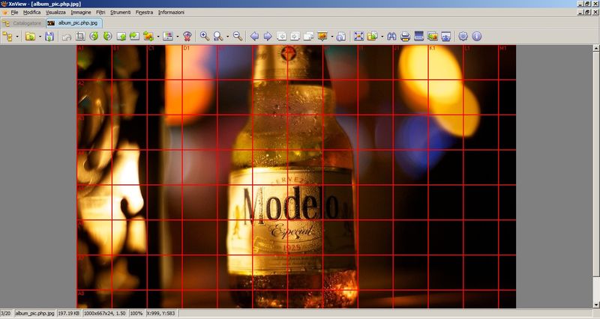600x319 pixels.
Task: Open the Strumenti menu
Action: coord(121,12)
